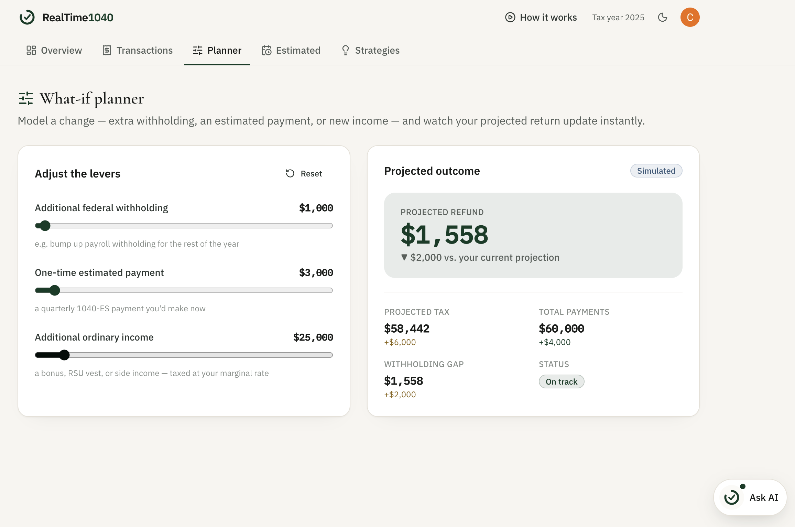Switch to the Overview tab

[x=54, y=50]
